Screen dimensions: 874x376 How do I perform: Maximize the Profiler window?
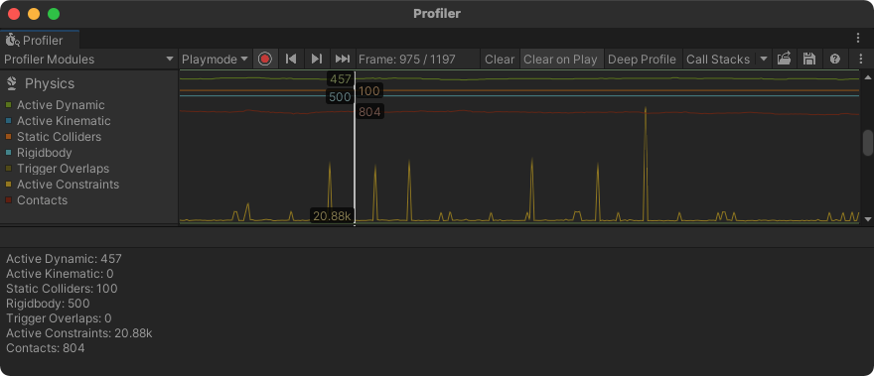(x=54, y=14)
